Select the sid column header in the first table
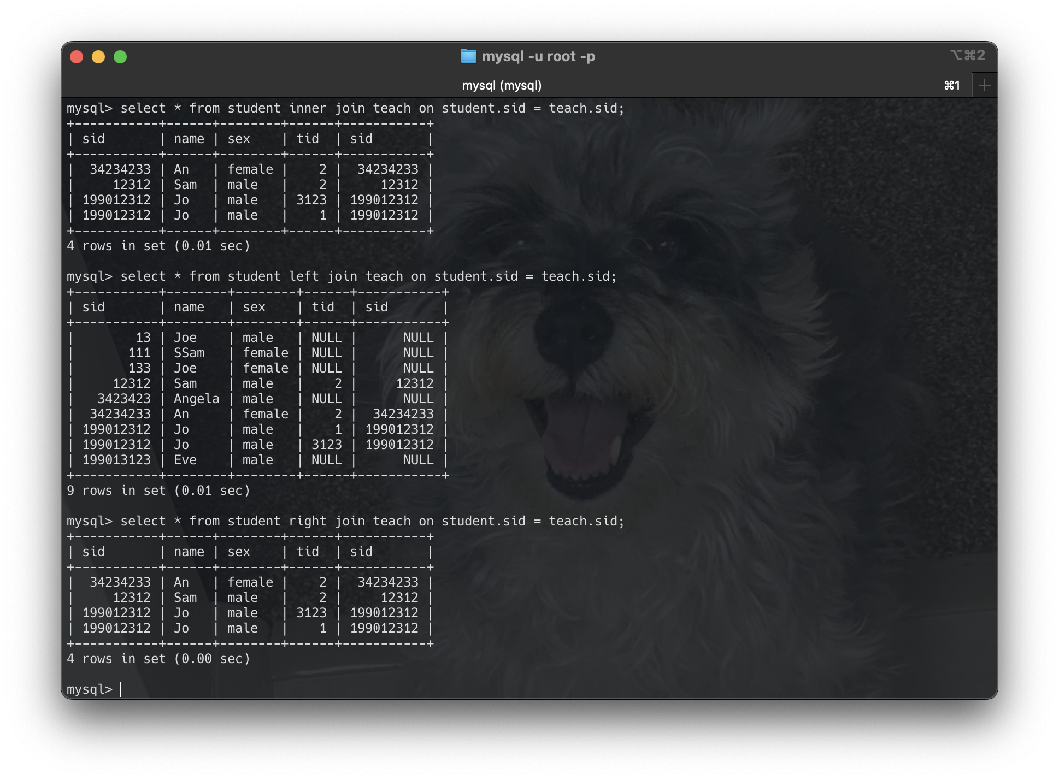The height and width of the screenshot is (780, 1059). click(94, 139)
